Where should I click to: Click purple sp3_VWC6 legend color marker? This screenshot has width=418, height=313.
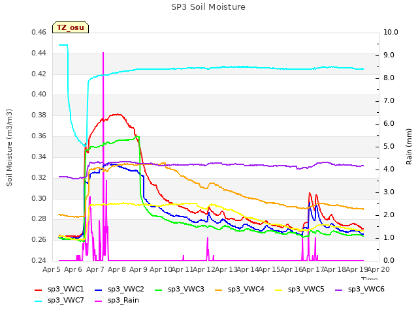click(339, 290)
